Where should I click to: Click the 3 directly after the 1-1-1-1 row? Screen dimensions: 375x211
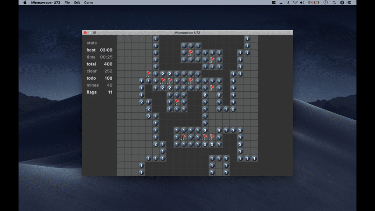click(205, 130)
